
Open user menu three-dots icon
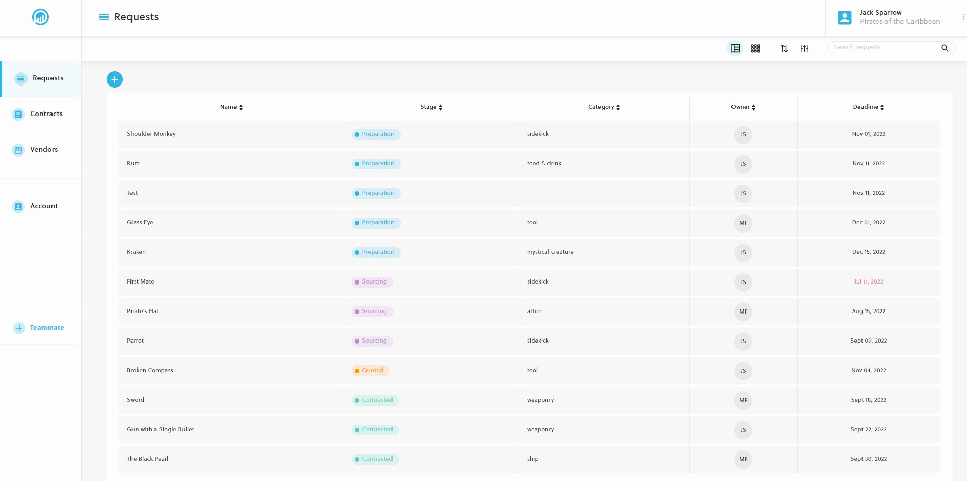(x=963, y=17)
